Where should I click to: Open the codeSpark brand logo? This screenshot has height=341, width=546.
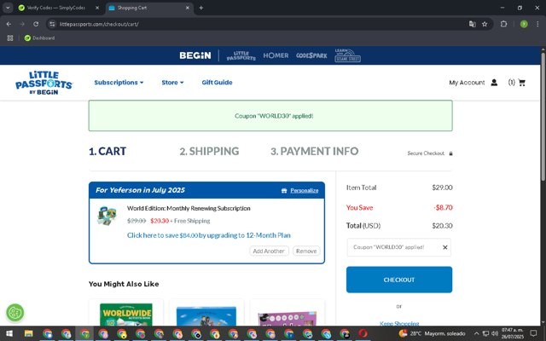click(311, 55)
